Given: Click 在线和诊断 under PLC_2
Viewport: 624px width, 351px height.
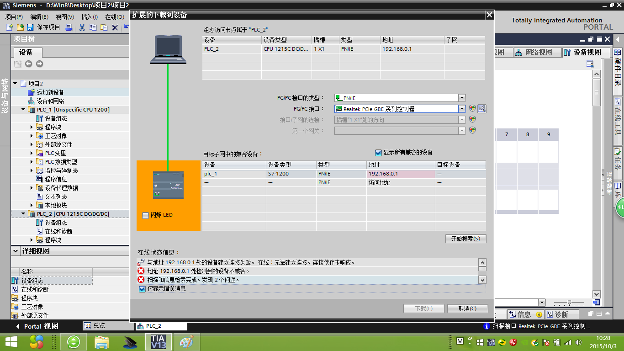Looking at the screenshot, I should (58, 231).
